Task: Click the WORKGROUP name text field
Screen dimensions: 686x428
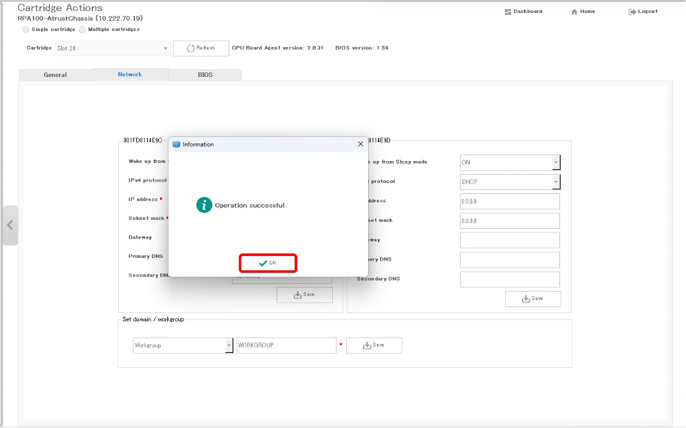Action: pyautogui.click(x=286, y=345)
